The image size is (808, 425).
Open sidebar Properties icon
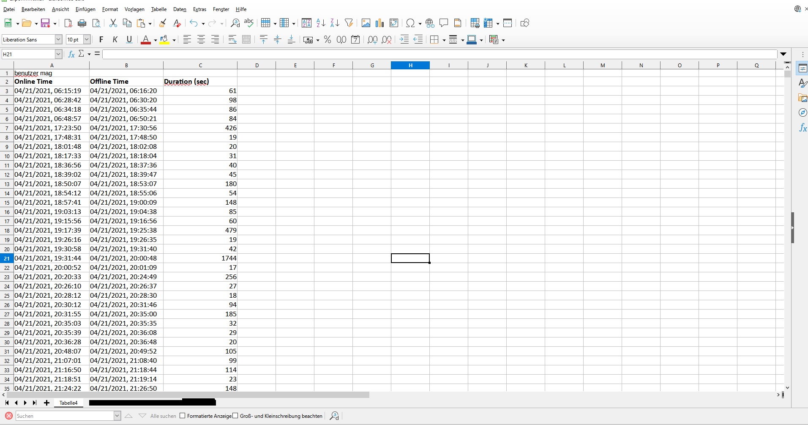[803, 69]
